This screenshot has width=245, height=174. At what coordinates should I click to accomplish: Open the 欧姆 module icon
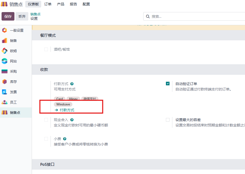pyautogui.click(x=5, y=51)
